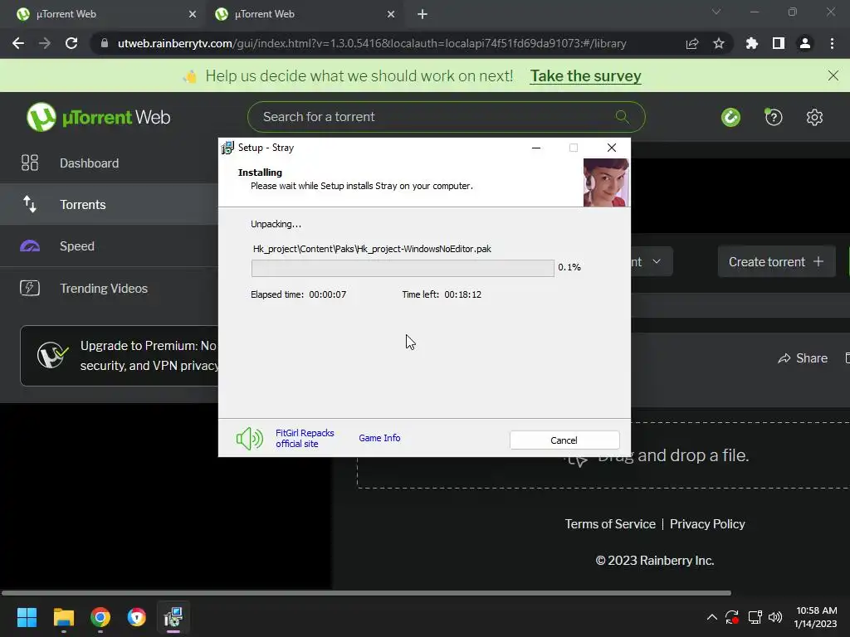850x637 pixels.
Task: Open tab search chevron
Action: 716,12
